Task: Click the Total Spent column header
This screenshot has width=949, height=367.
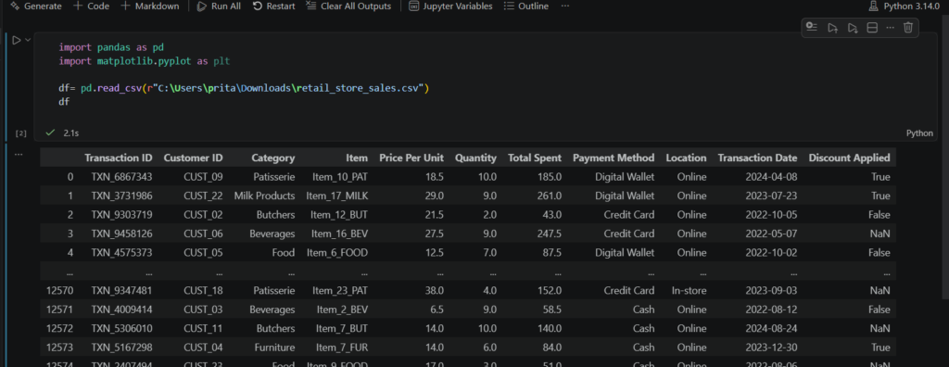Action: coord(535,158)
